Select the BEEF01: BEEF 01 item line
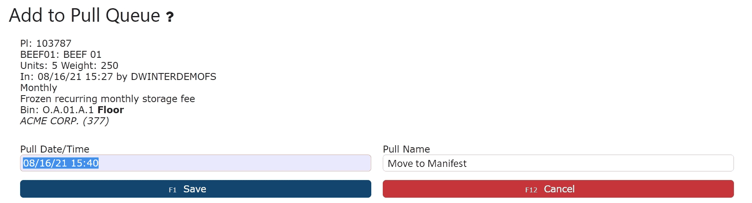 (61, 55)
